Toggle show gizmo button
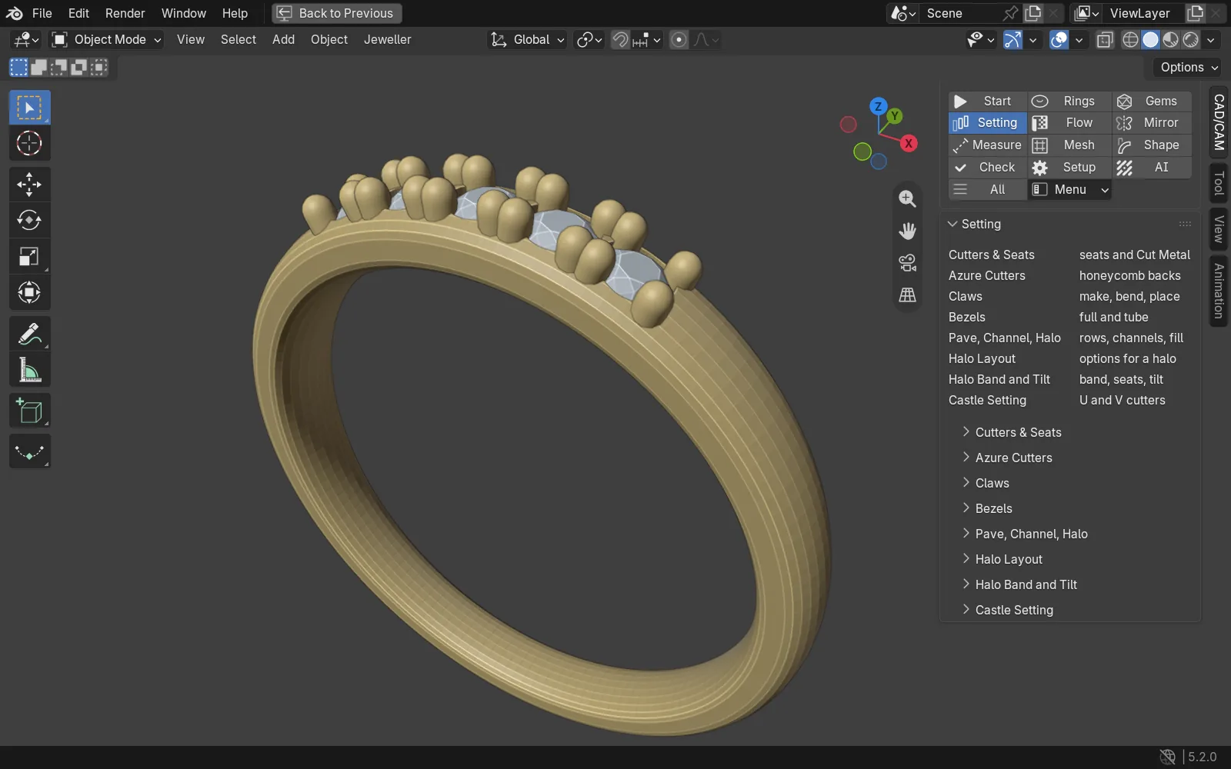This screenshot has width=1231, height=769. [1013, 39]
